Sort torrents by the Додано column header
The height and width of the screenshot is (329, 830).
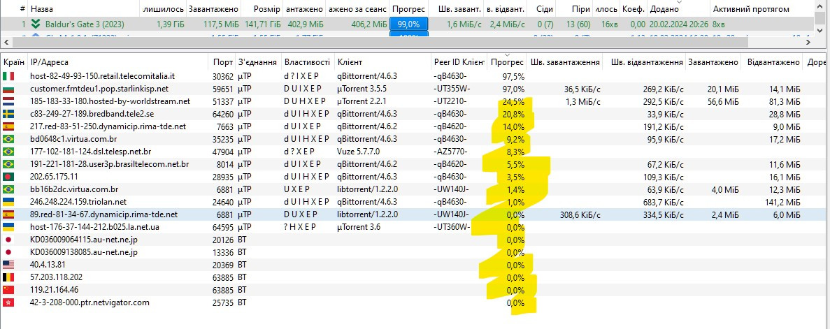pyautogui.click(x=664, y=9)
